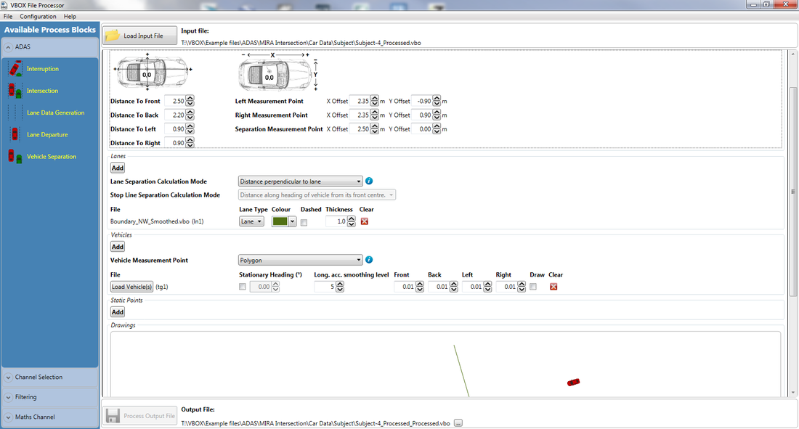The height and width of the screenshot is (429, 799).
Task: Open the Configuration menu
Action: tap(38, 16)
